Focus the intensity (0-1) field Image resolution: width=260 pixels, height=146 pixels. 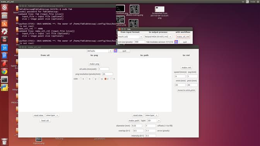coord(151,136)
